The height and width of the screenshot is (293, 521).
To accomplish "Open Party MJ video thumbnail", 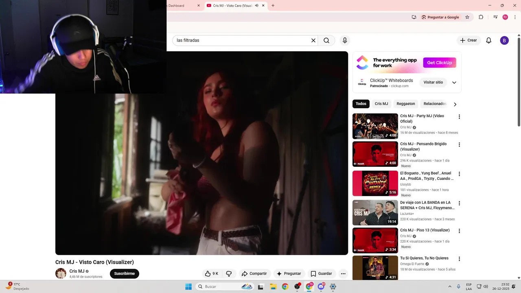I will [375, 126].
